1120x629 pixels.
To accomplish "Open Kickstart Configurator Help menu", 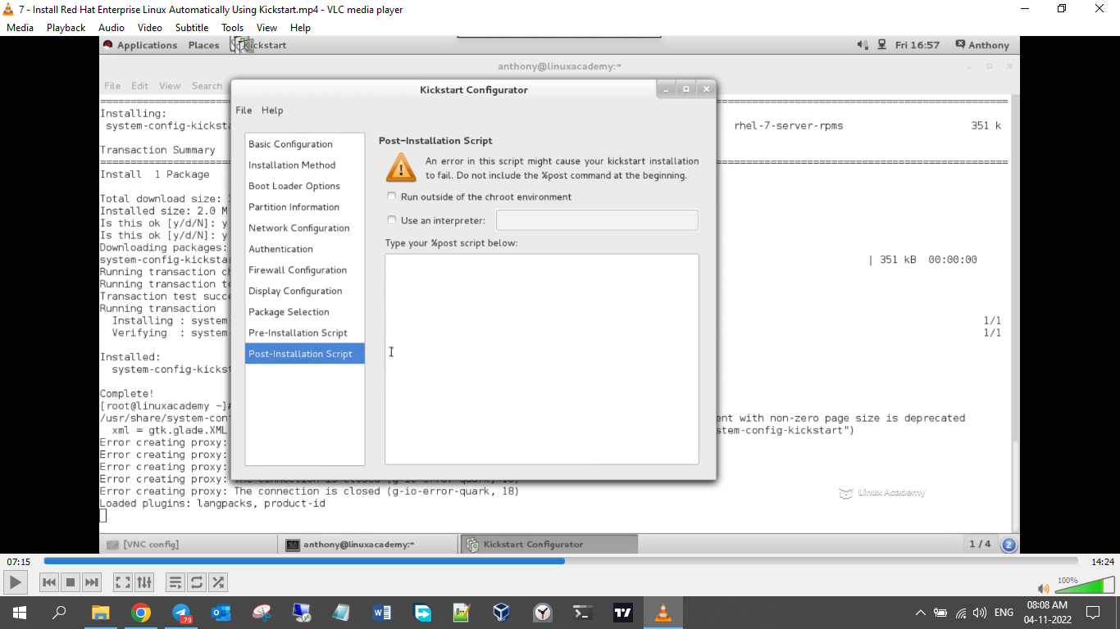I will pos(272,111).
